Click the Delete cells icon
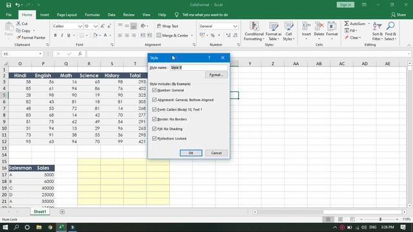The width and height of the screenshot is (413, 232). pyautogui.click(x=319, y=26)
